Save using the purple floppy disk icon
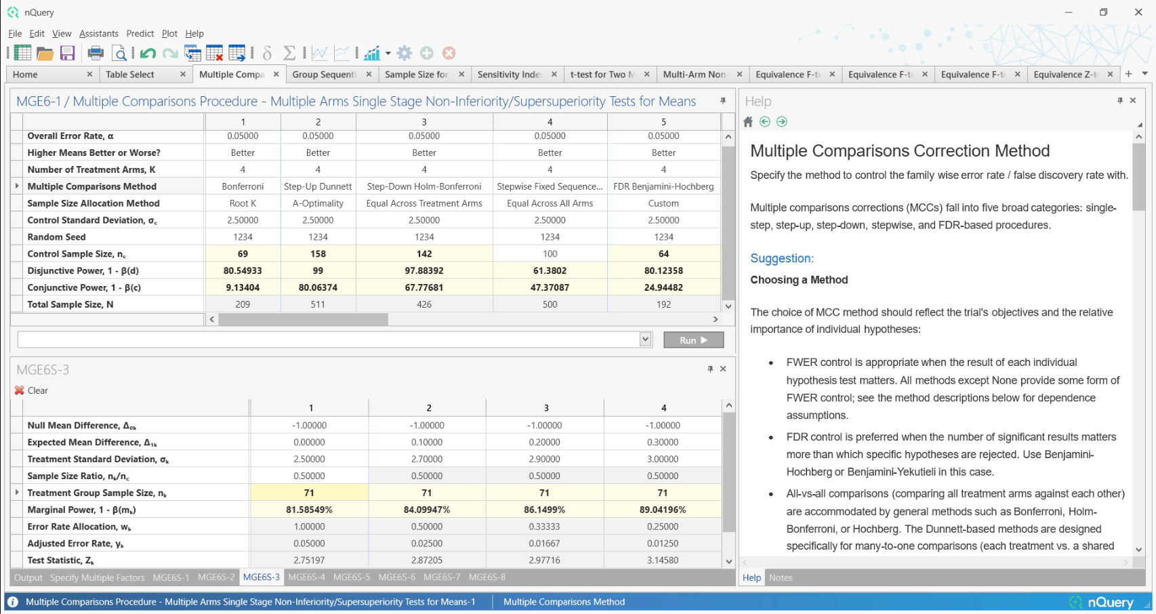Viewport: 1156px width, 614px height. (x=67, y=53)
